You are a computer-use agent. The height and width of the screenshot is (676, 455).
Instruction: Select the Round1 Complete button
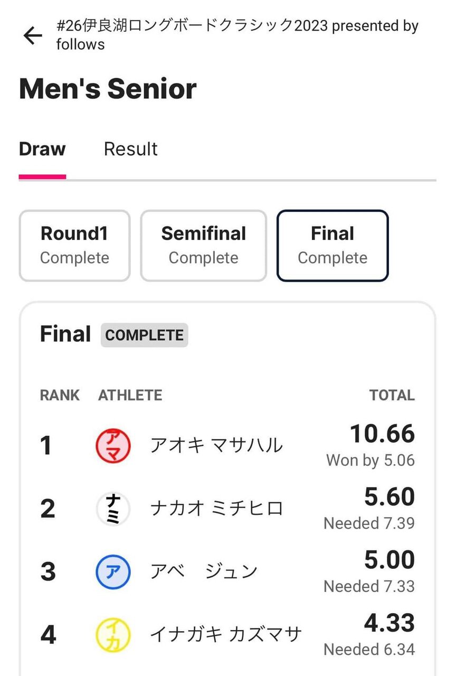point(74,246)
